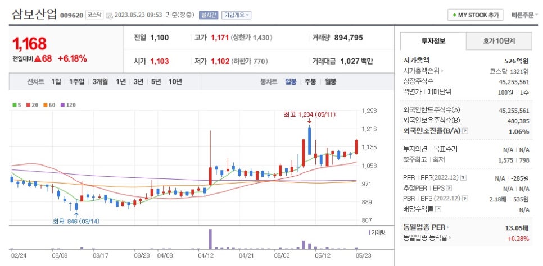Click help icon next to 외국인소진율(B/A)

point(465,131)
